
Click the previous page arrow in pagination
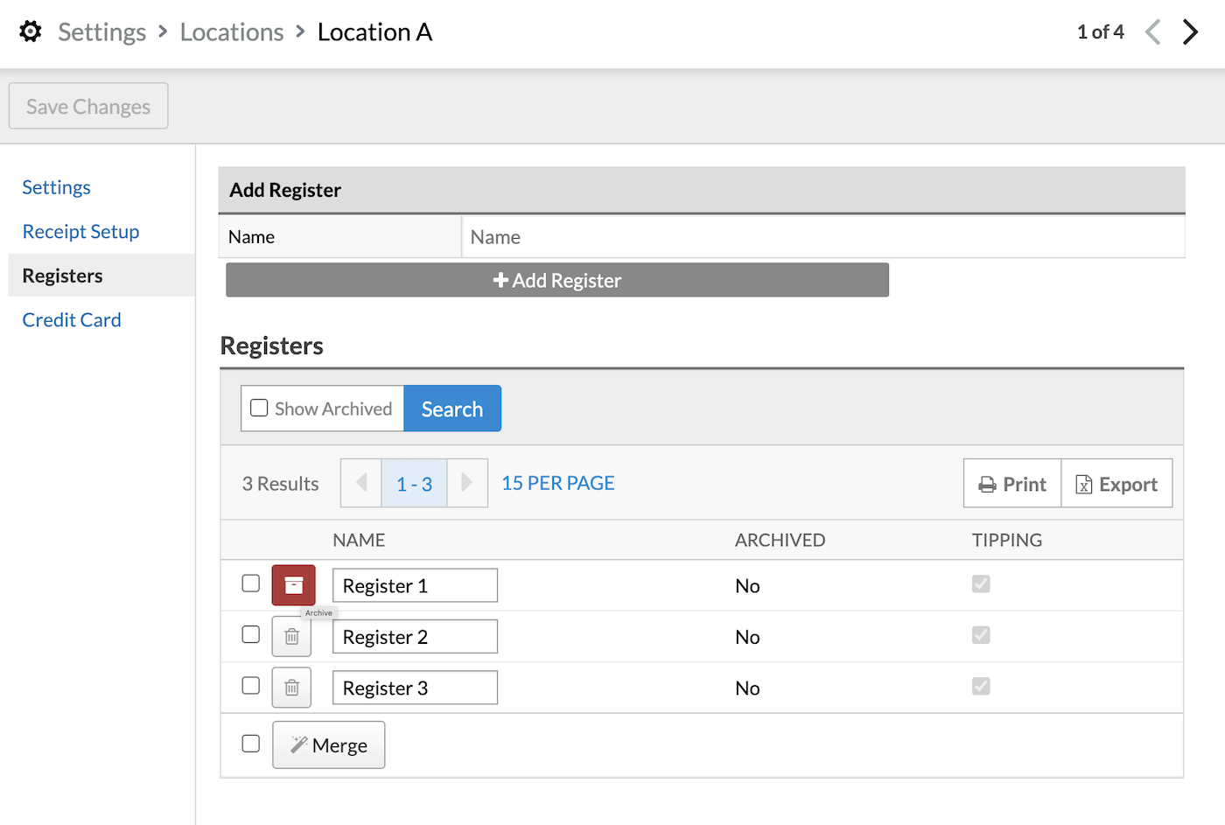tap(361, 483)
